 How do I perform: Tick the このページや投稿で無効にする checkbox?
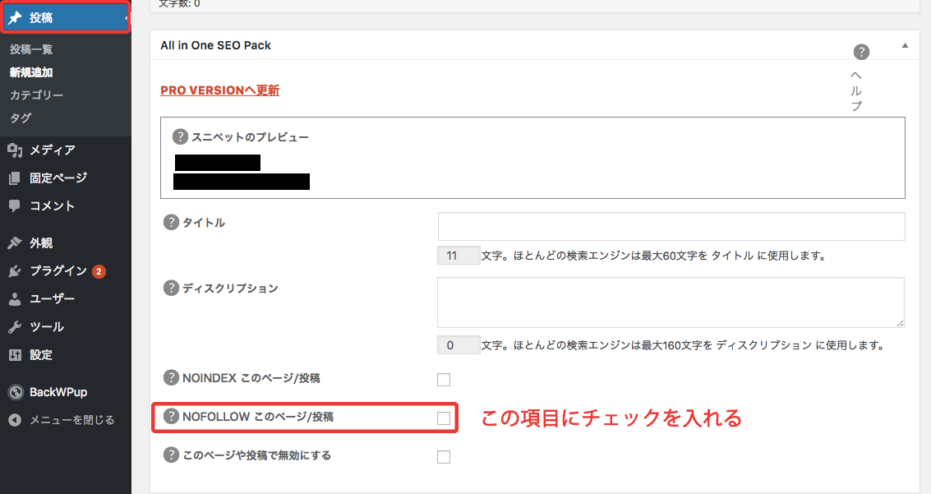pos(444,457)
